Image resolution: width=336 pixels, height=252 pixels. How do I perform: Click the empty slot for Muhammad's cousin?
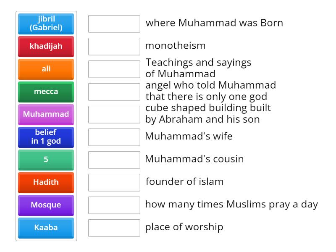tap(114, 160)
